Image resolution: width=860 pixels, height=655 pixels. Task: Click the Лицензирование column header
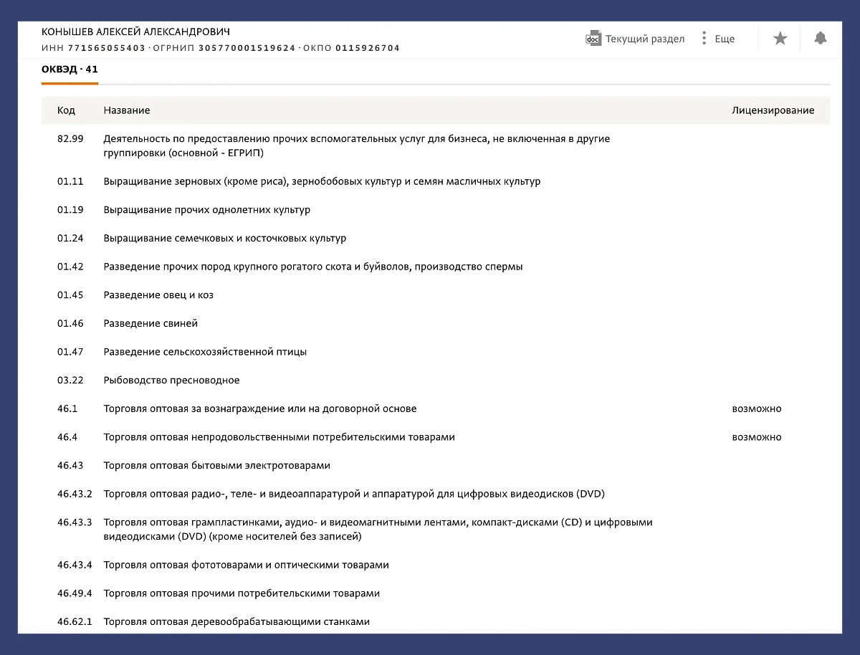click(x=773, y=110)
